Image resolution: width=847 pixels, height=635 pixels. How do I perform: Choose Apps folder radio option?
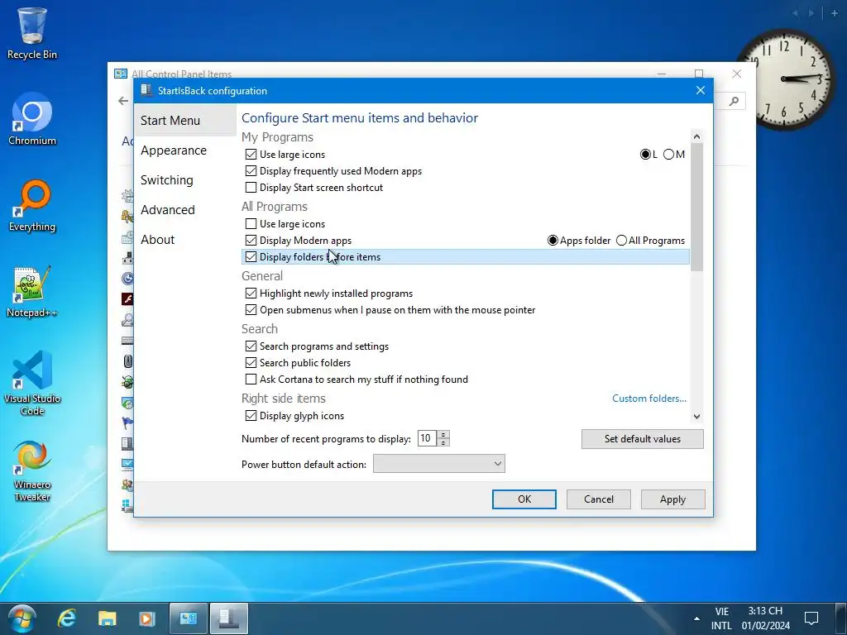click(x=553, y=241)
